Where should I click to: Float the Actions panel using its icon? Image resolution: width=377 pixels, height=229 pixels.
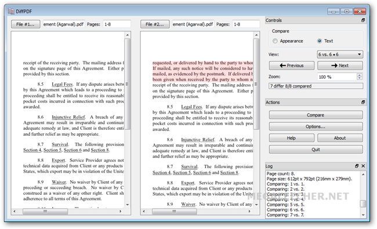pos(363,102)
